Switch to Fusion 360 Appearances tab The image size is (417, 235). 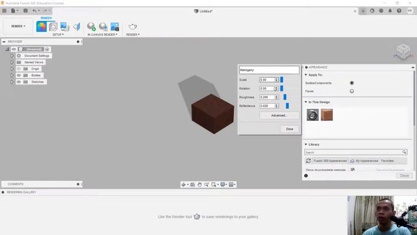click(x=330, y=161)
